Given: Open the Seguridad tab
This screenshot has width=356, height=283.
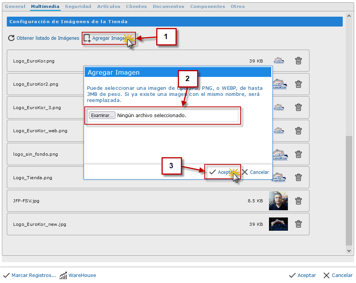Looking at the screenshot, I should click(x=78, y=6).
